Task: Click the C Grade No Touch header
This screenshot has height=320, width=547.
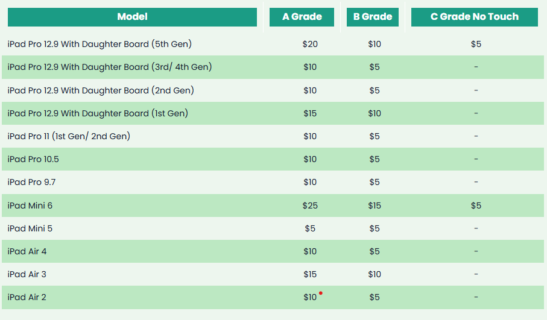Action: coord(475,17)
